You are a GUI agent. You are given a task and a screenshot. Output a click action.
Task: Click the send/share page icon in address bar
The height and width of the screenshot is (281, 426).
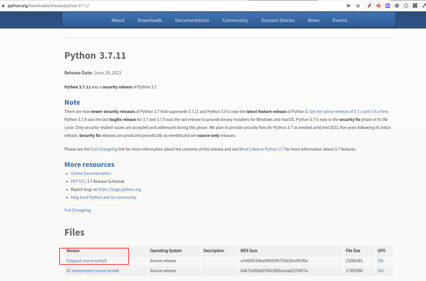[349, 6]
